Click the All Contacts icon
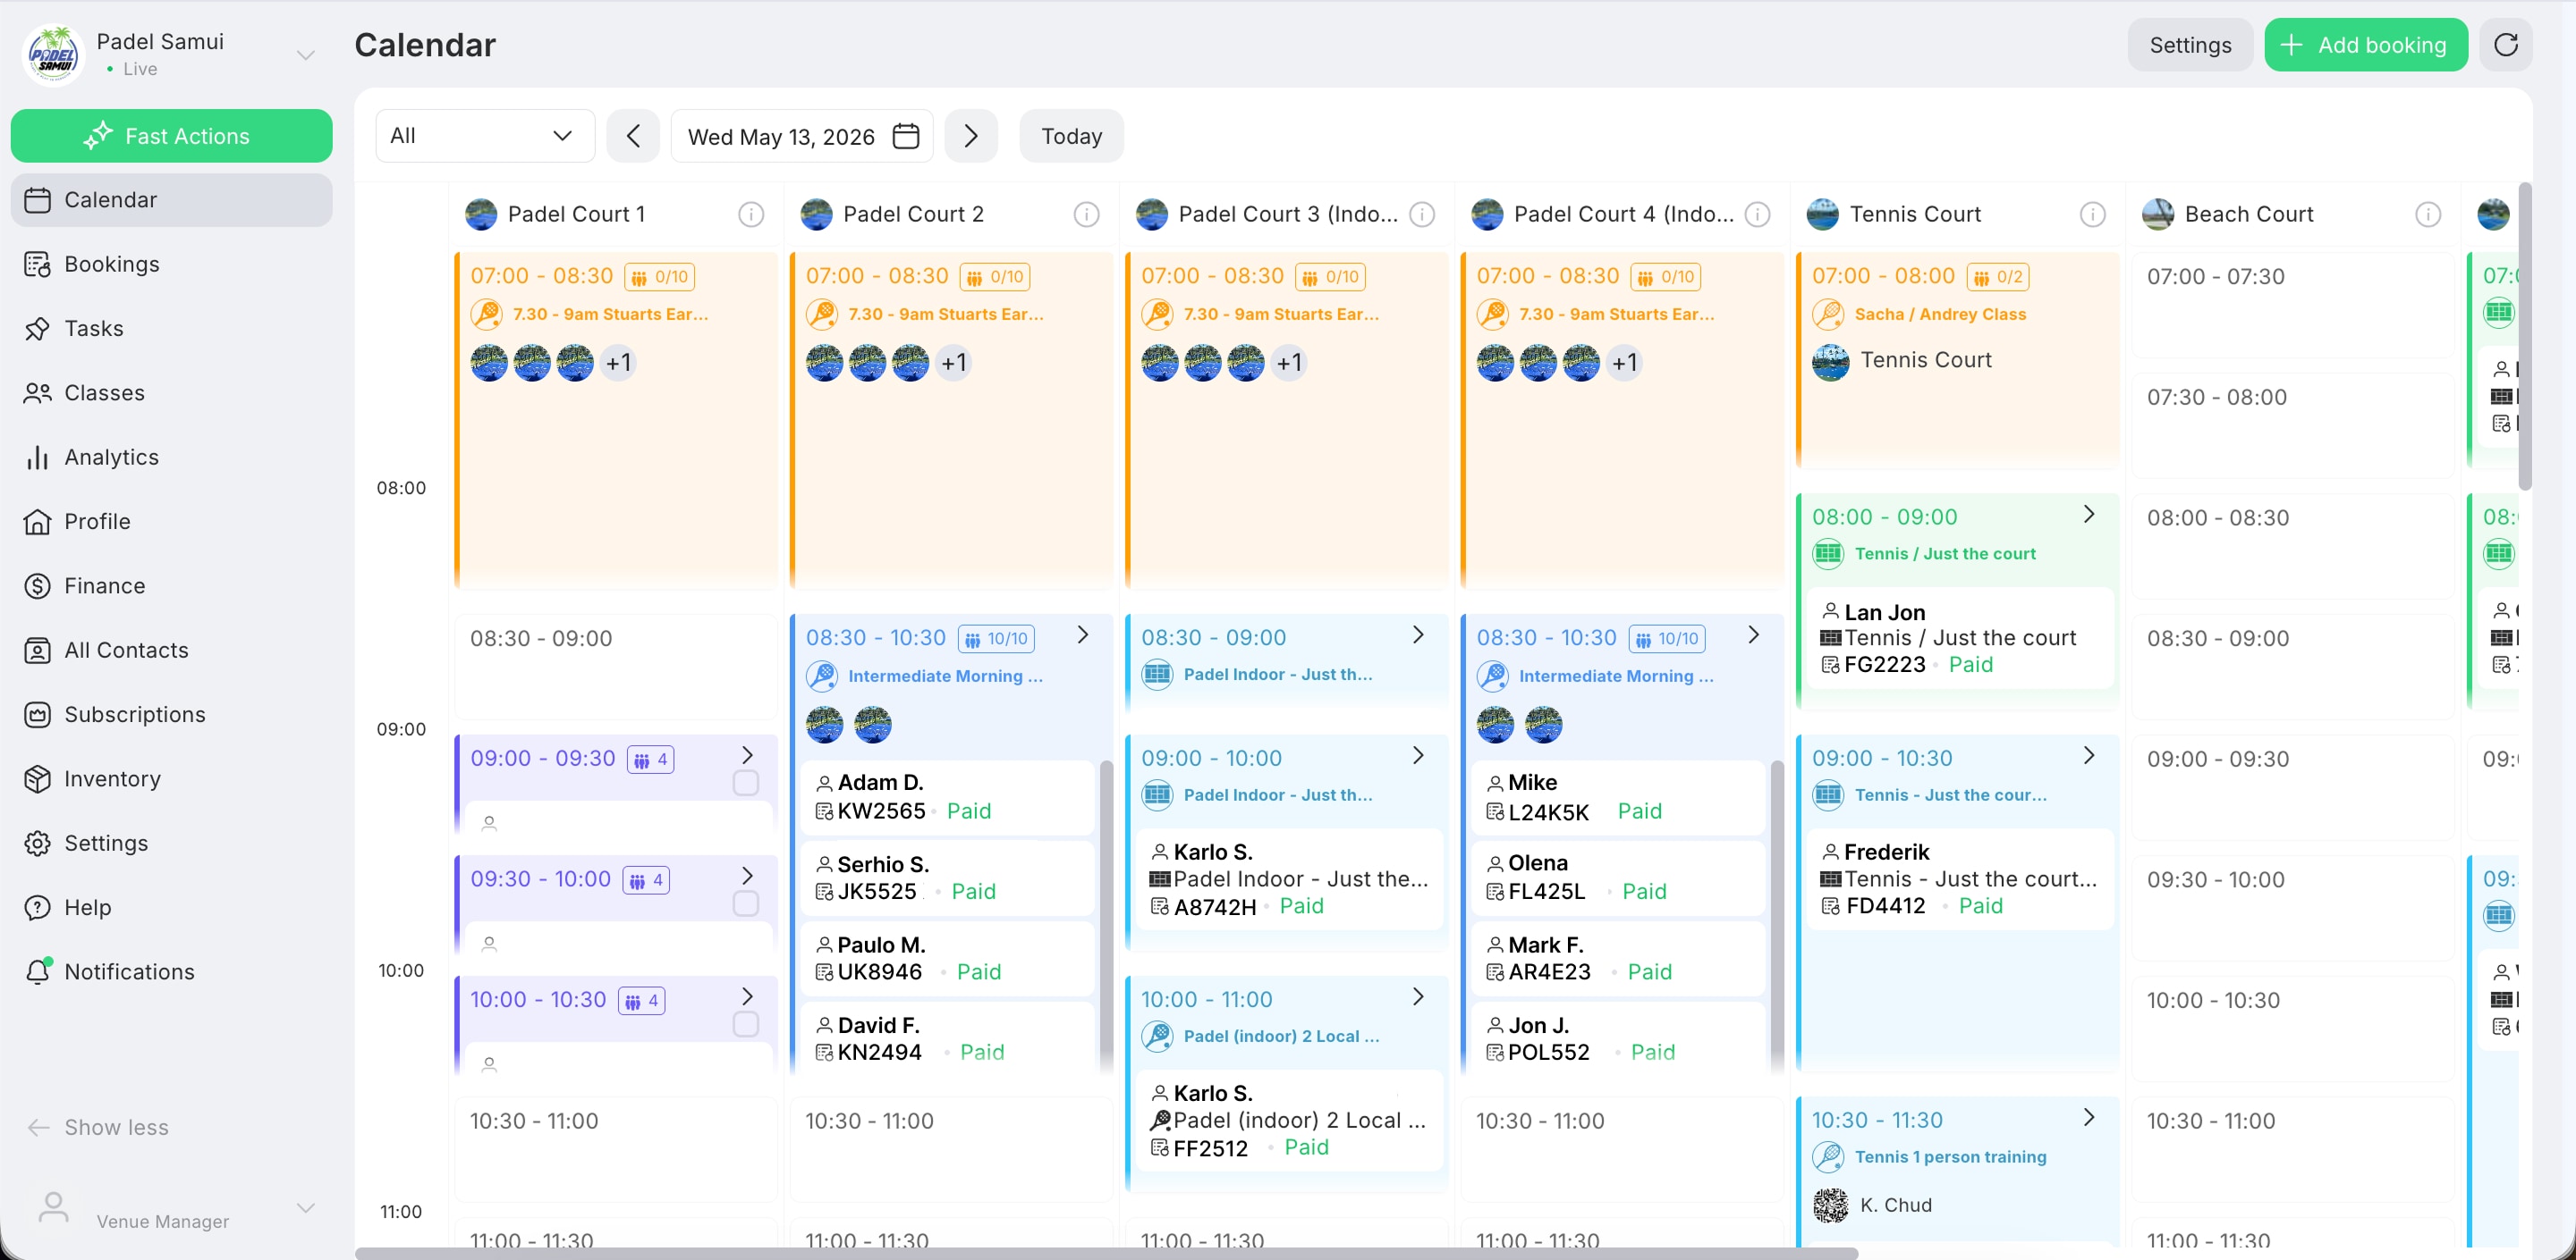The width and height of the screenshot is (2576, 1260). tap(37, 651)
